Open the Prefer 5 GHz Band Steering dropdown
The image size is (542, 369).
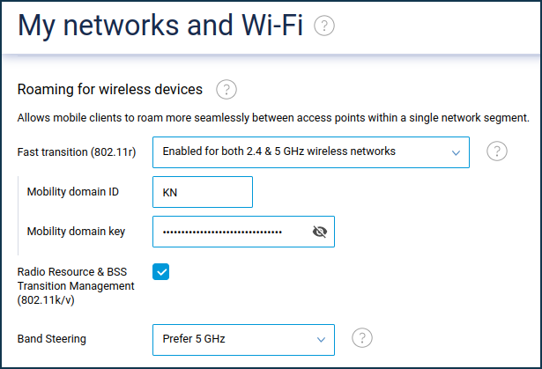[243, 340]
